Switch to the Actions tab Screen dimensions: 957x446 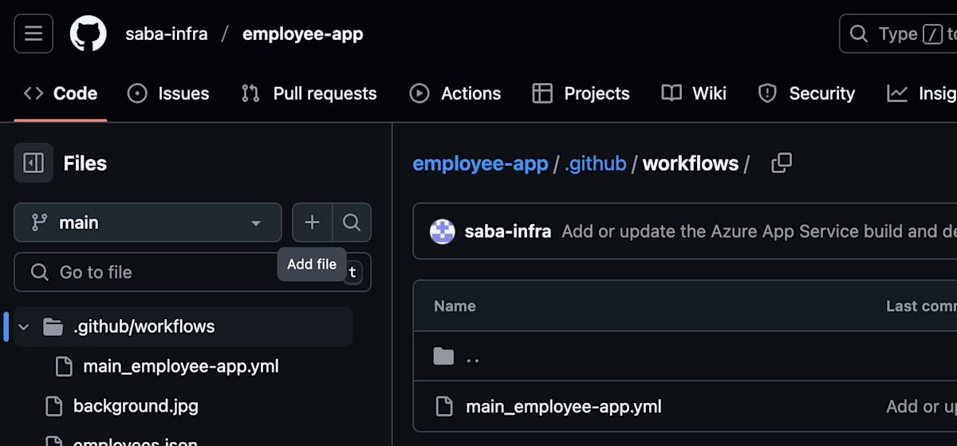click(x=455, y=93)
